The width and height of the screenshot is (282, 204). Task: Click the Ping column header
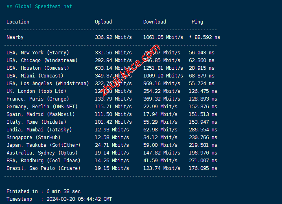pyautogui.click(x=197, y=22)
